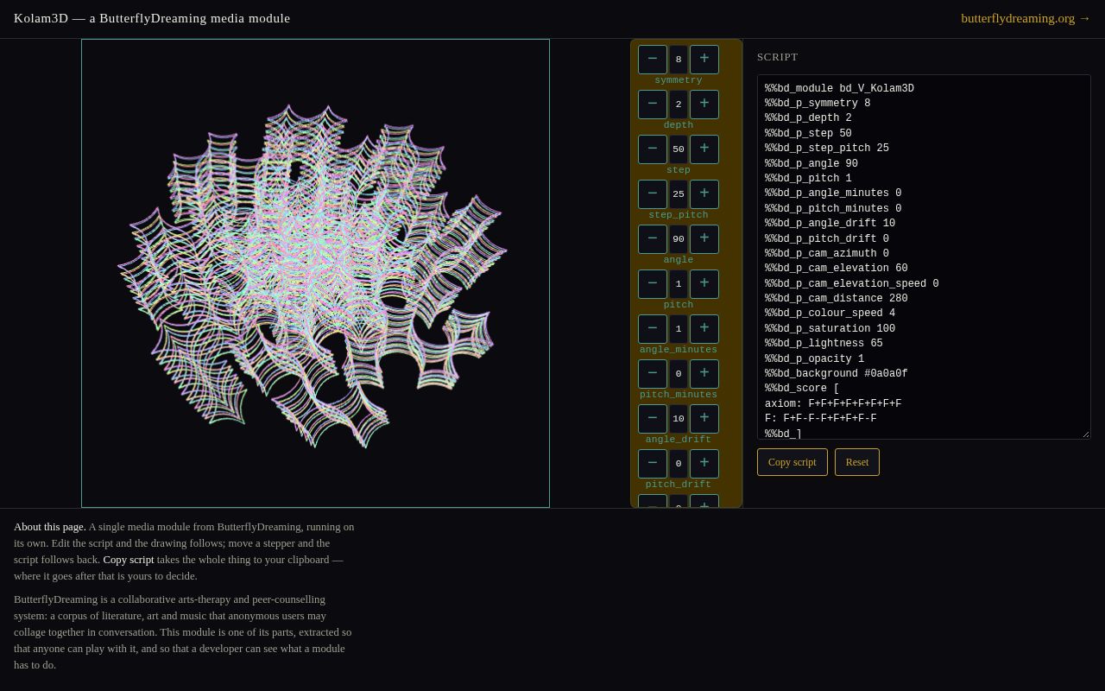Click the script area's resize handle corner
Image resolution: width=1105 pixels, height=691 pixels.
[x=1085, y=434]
